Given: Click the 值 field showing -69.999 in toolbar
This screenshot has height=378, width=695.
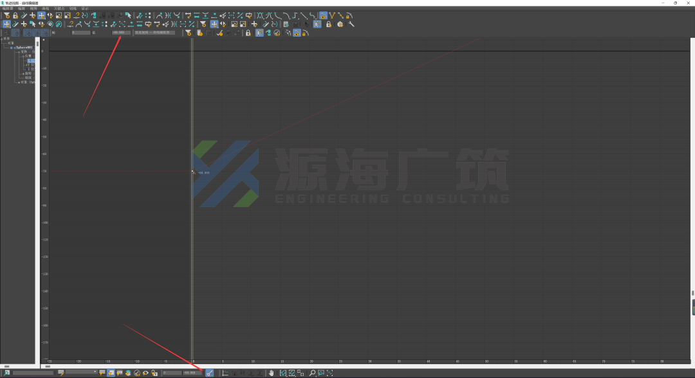Looking at the screenshot, I should pos(121,33).
